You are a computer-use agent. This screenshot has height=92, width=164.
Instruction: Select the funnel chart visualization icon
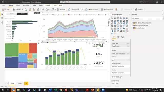click(x=115, y=24)
